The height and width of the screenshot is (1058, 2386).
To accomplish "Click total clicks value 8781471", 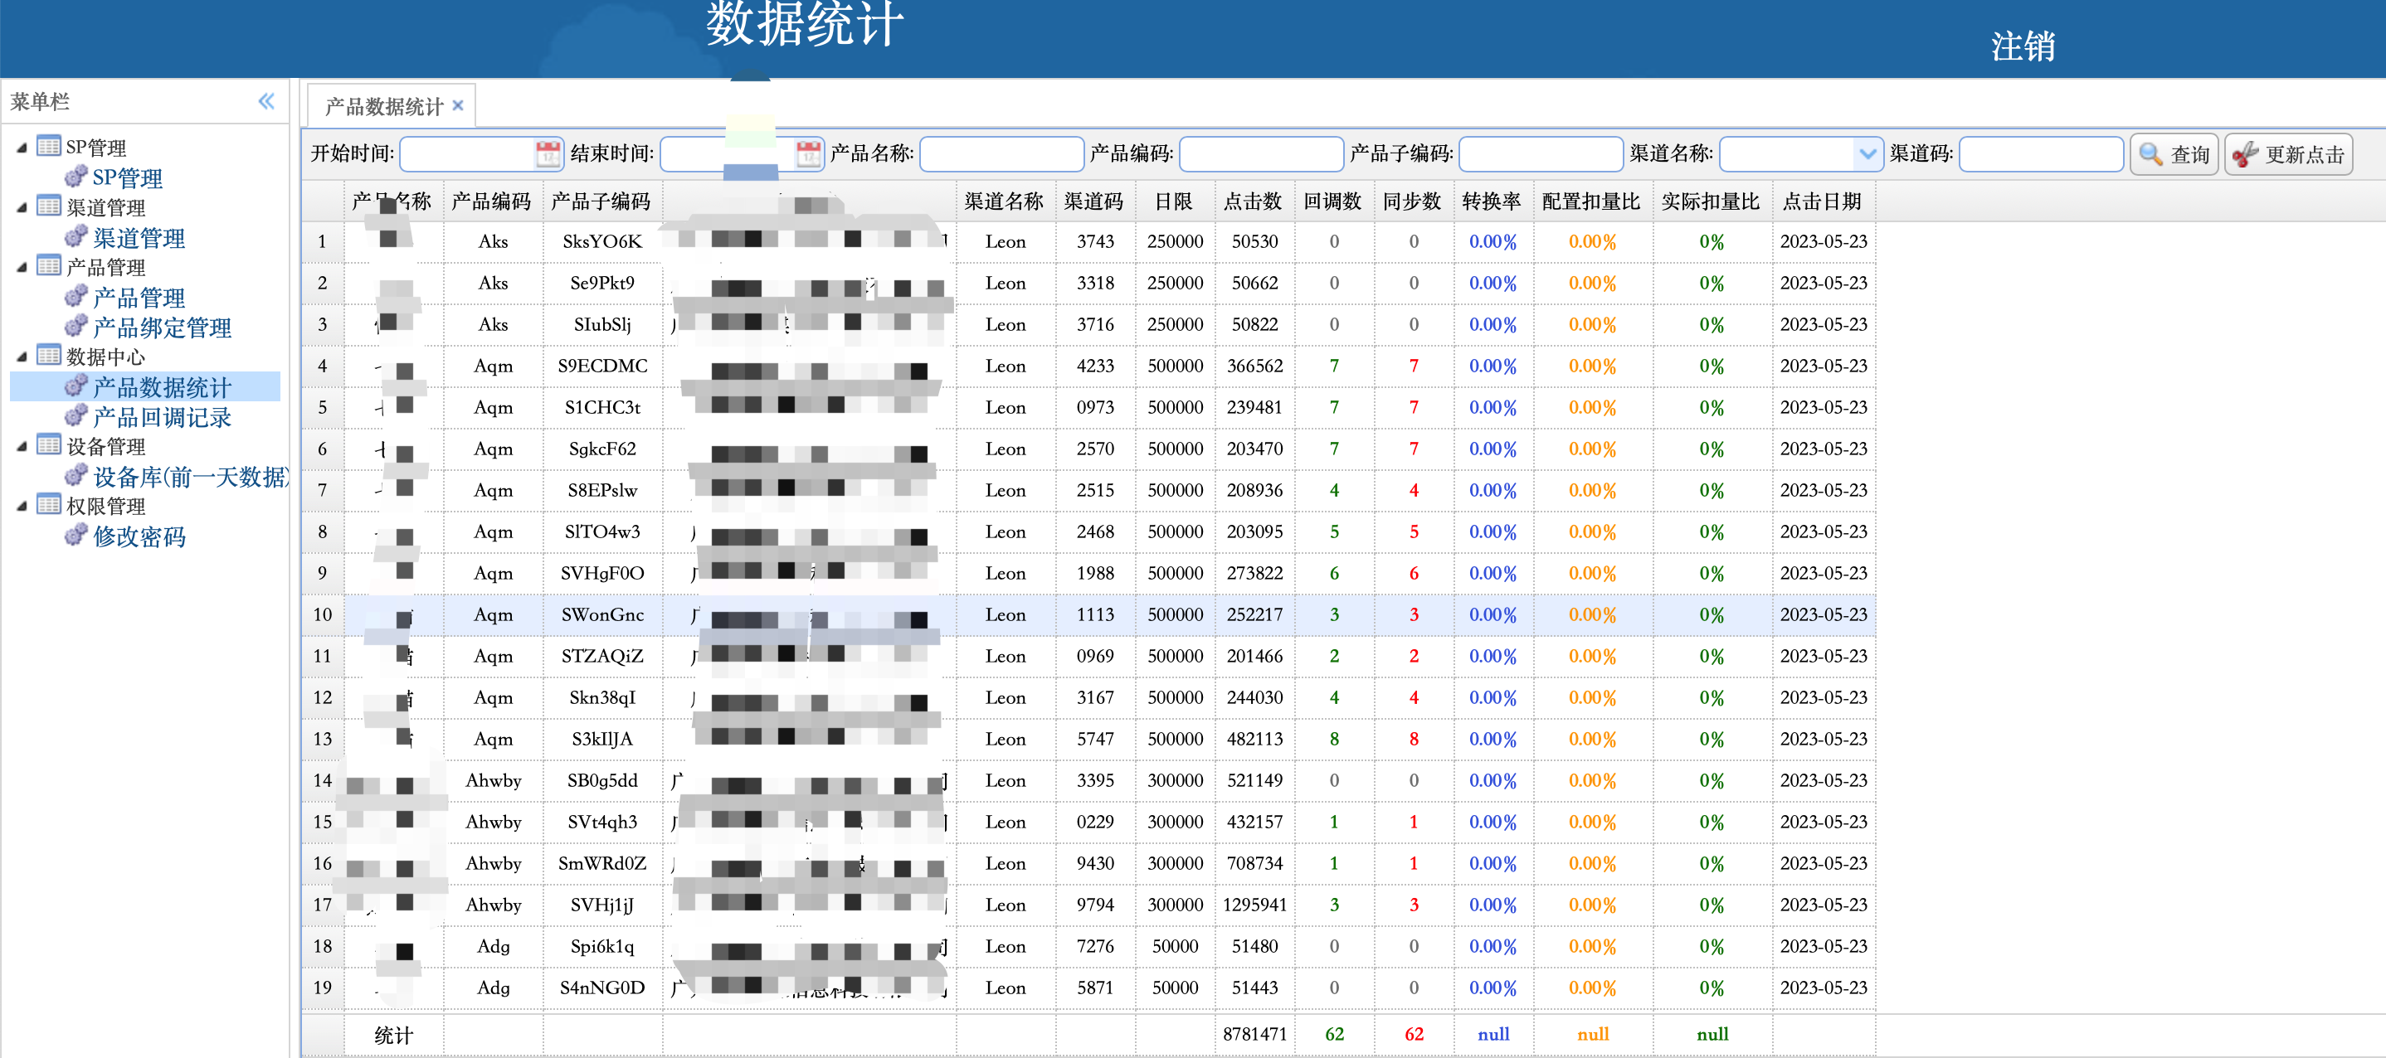I will [1254, 1034].
